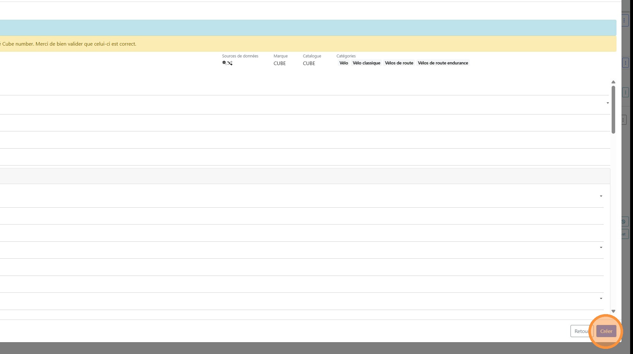633x354 pixels.
Task: Expand the first dropdown below the gray section header
Action: [x=601, y=196]
